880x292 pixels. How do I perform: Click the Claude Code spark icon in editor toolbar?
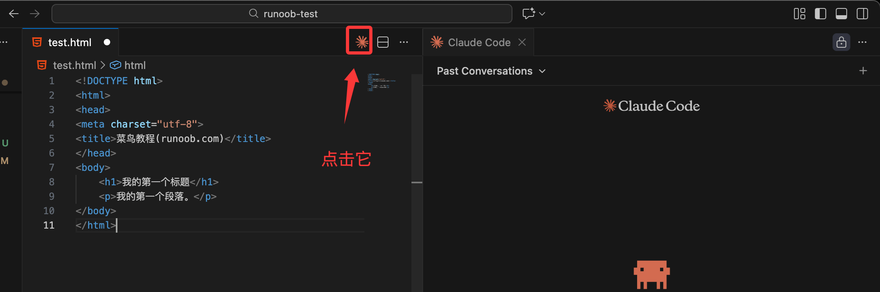tap(362, 42)
